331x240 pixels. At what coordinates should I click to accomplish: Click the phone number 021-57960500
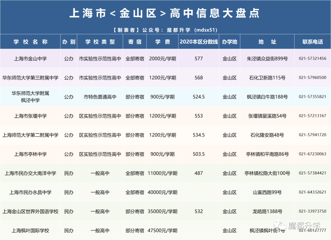312,78
